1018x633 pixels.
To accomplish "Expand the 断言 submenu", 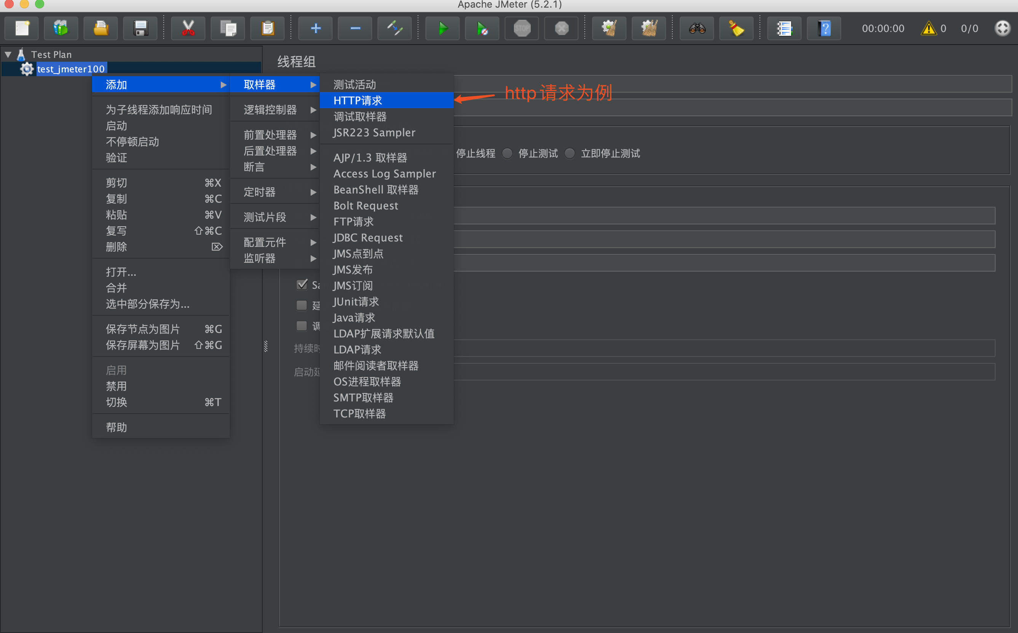I will 275,167.
